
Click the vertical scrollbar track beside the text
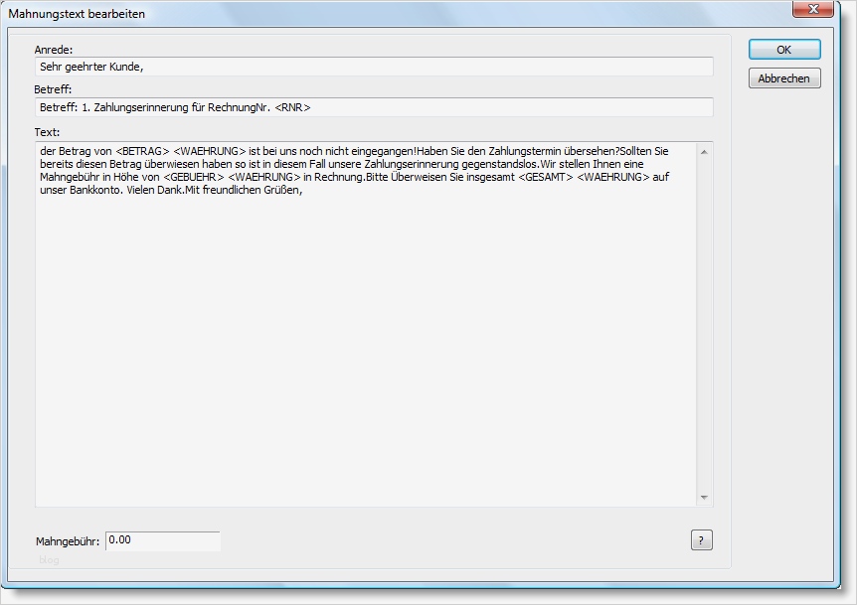(x=706, y=318)
